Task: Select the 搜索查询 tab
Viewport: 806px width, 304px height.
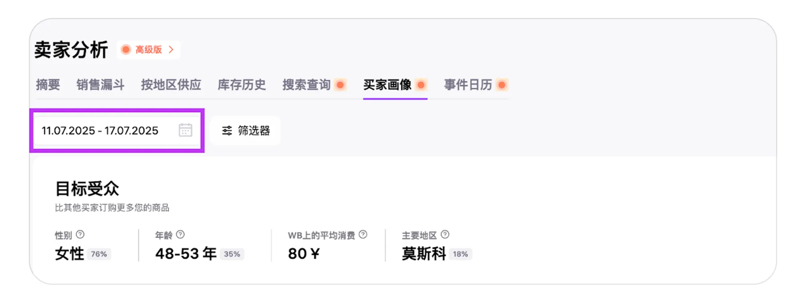Action: [x=306, y=85]
